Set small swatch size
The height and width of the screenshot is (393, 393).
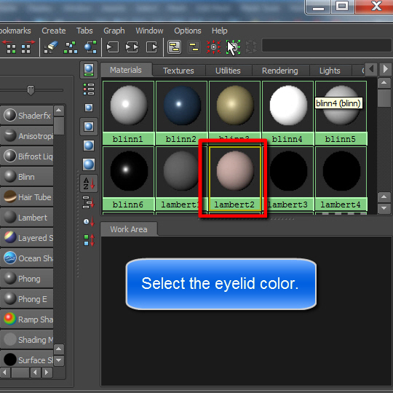click(x=89, y=108)
